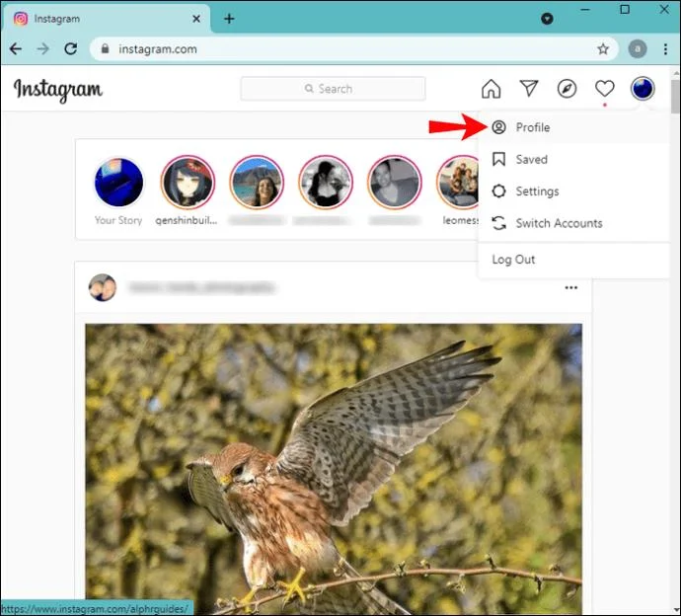Open Chrome three-dot menu

[665, 49]
